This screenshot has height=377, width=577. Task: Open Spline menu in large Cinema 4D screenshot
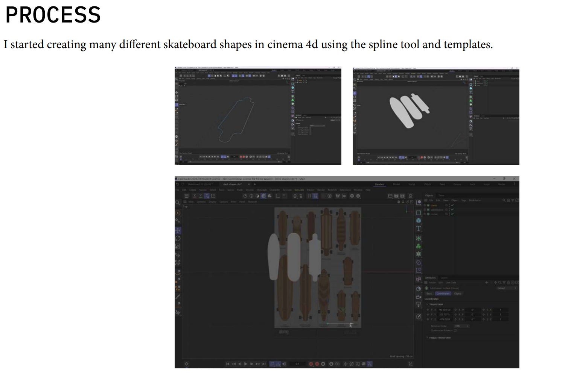tap(230, 190)
